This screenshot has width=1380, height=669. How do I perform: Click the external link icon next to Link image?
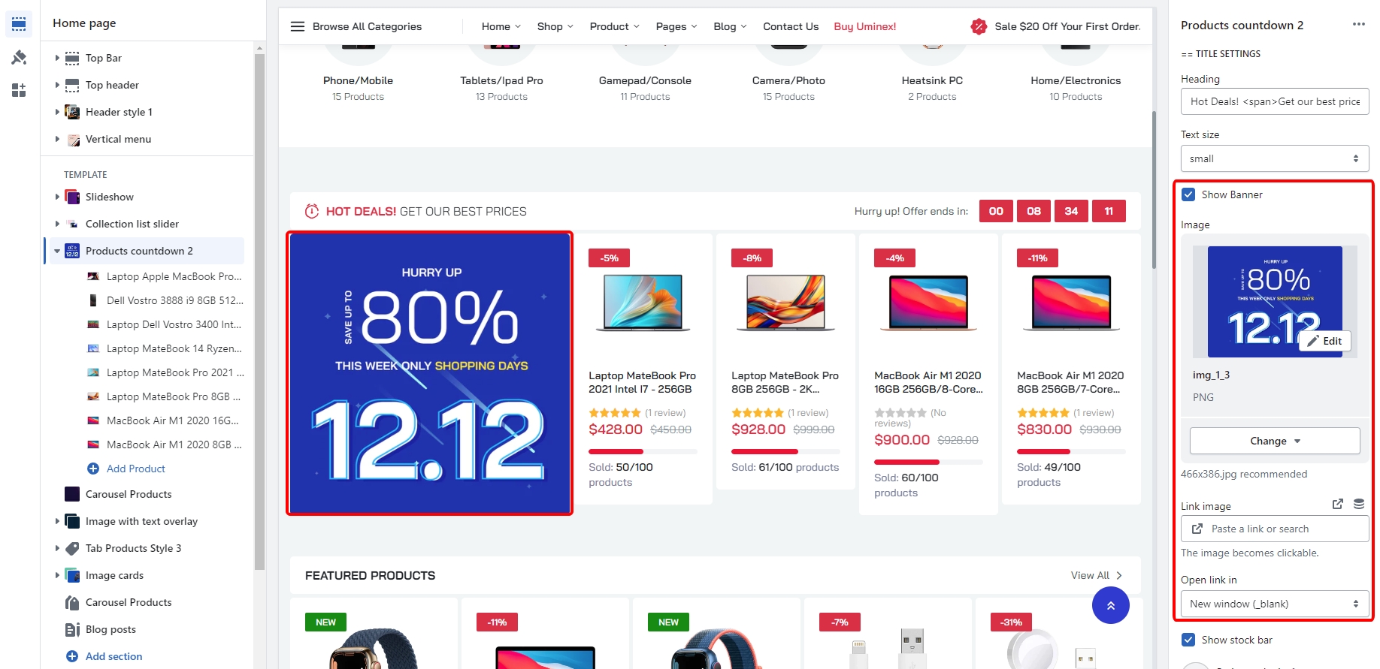[x=1337, y=505]
